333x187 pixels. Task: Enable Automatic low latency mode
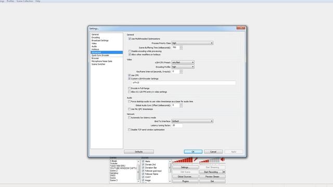coord(130,117)
